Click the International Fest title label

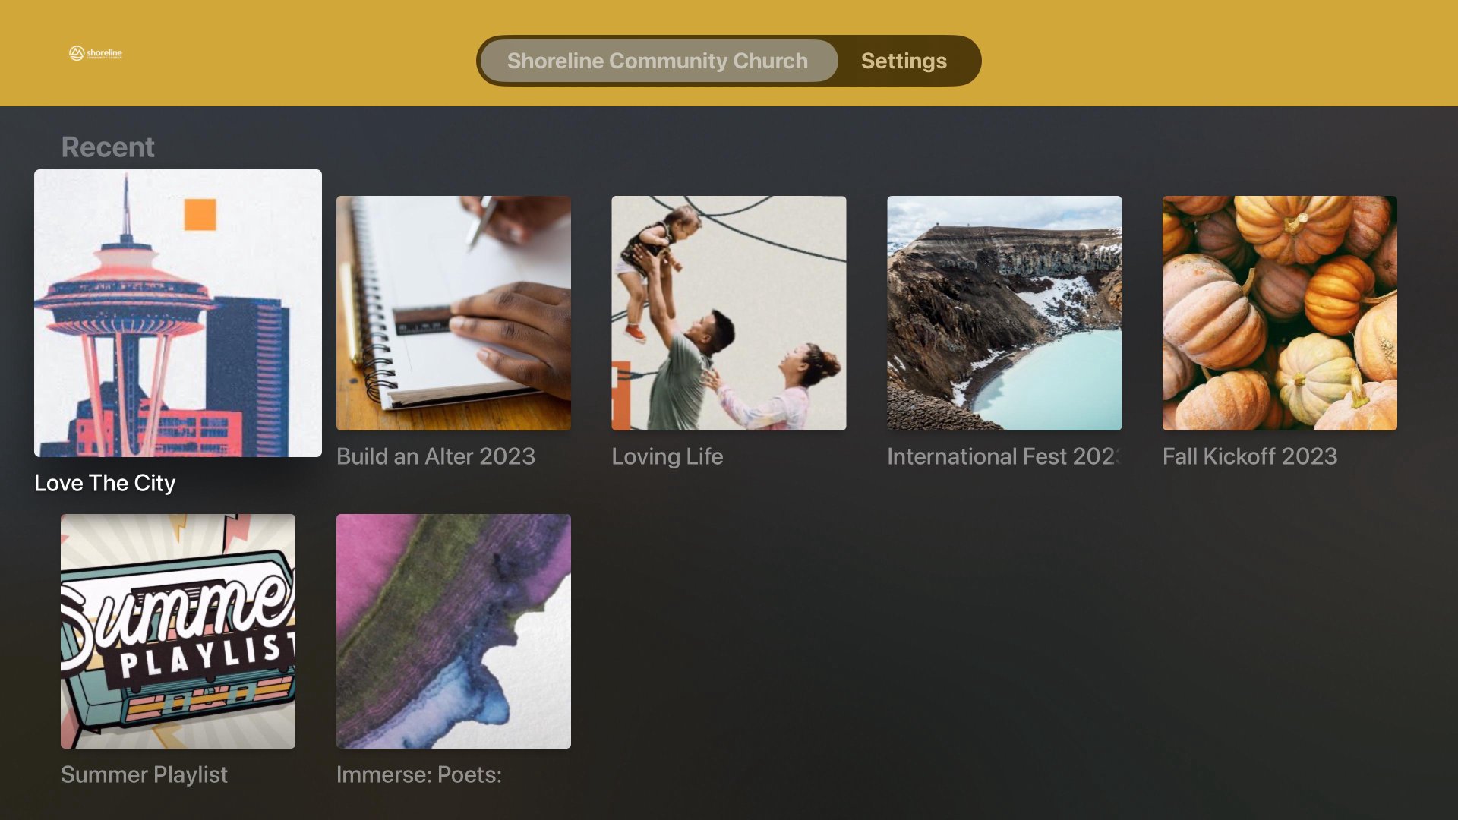coord(1004,456)
